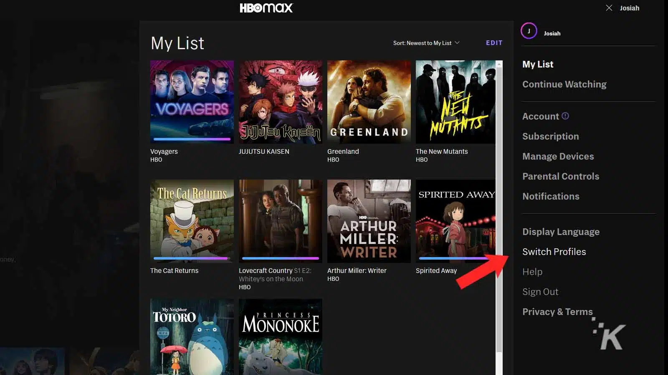
Task: Open Privacy & Terms
Action: [557, 312]
